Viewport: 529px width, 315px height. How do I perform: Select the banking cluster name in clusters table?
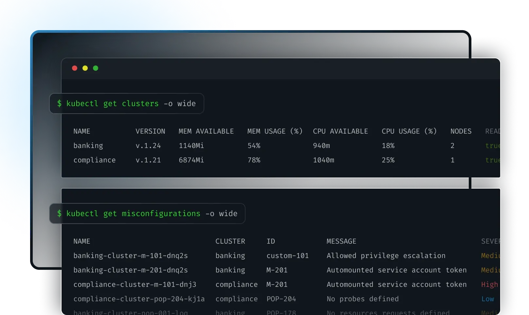[x=88, y=146]
